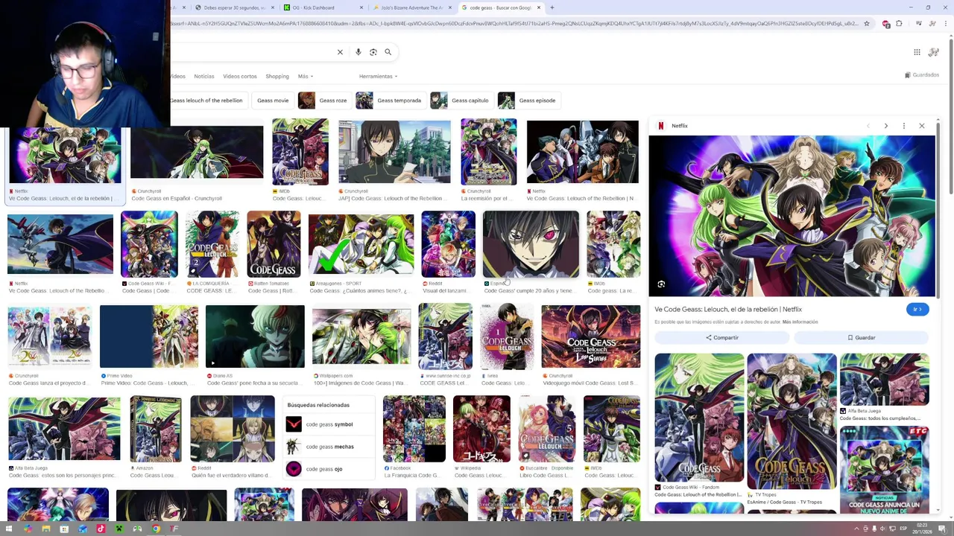This screenshot has height=536, width=954.
Task: Click the Netflix logo in the preview header
Action: click(x=660, y=126)
